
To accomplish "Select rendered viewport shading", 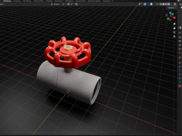I will point(169,4).
